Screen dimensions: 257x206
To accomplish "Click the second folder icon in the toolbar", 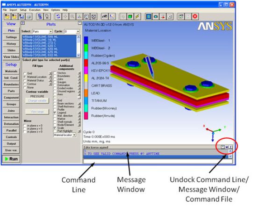I will 14,16.
